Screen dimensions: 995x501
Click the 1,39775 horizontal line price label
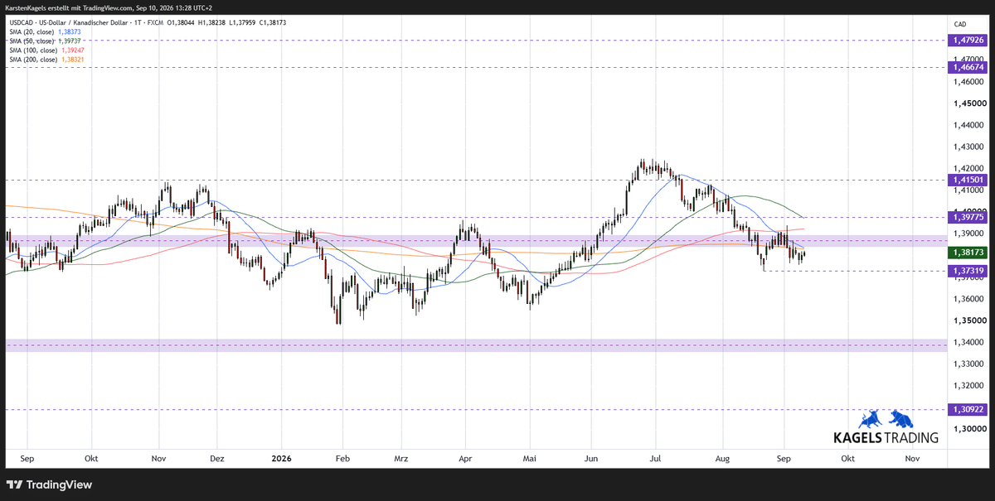point(968,217)
